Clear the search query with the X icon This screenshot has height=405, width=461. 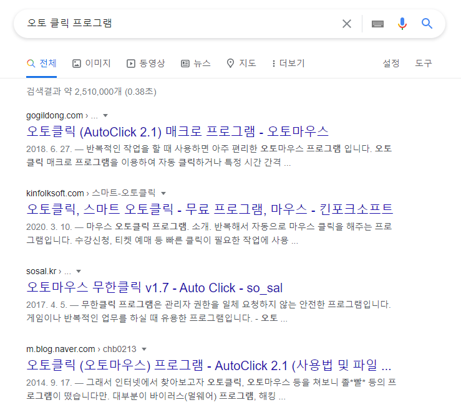click(x=347, y=24)
